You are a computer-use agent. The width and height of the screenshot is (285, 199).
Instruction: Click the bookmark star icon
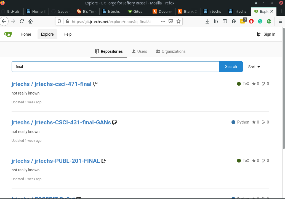[179, 21]
